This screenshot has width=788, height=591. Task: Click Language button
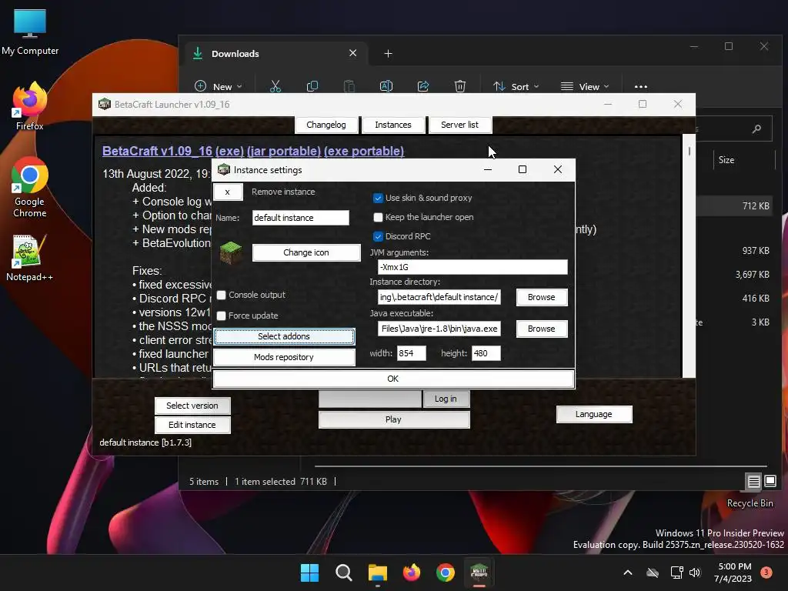tap(593, 414)
